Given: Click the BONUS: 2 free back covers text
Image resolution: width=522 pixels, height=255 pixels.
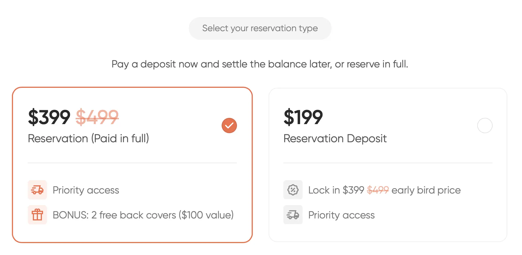Looking at the screenshot, I should (x=143, y=215).
